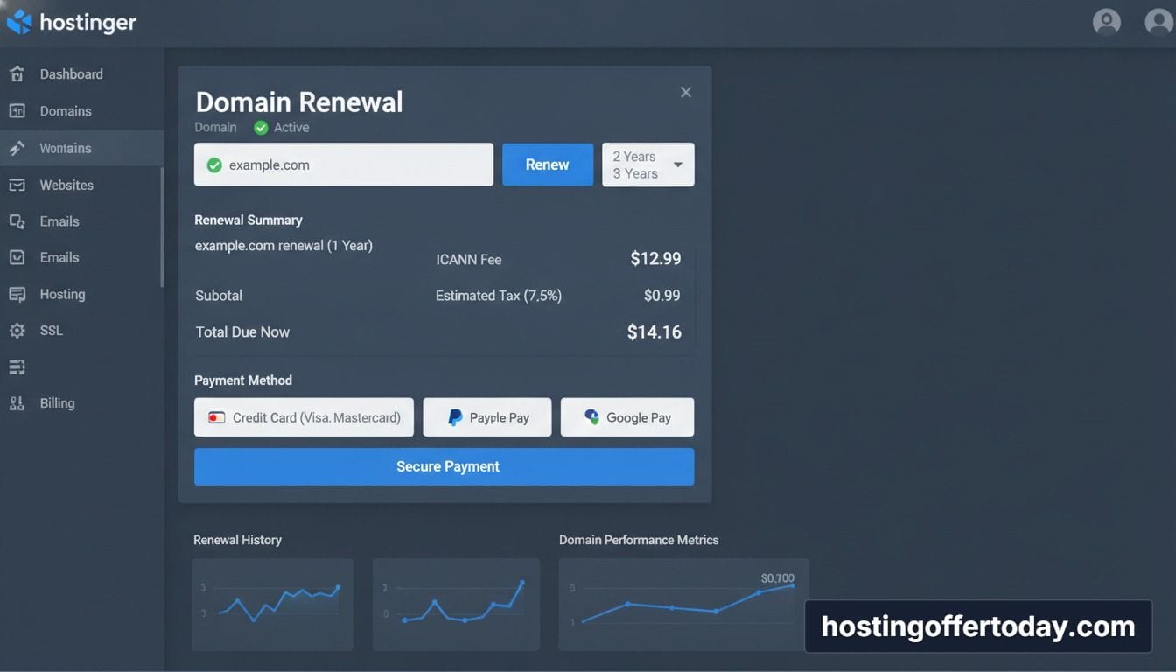
Task: Click the Payment Method heading
Action: coord(243,381)
